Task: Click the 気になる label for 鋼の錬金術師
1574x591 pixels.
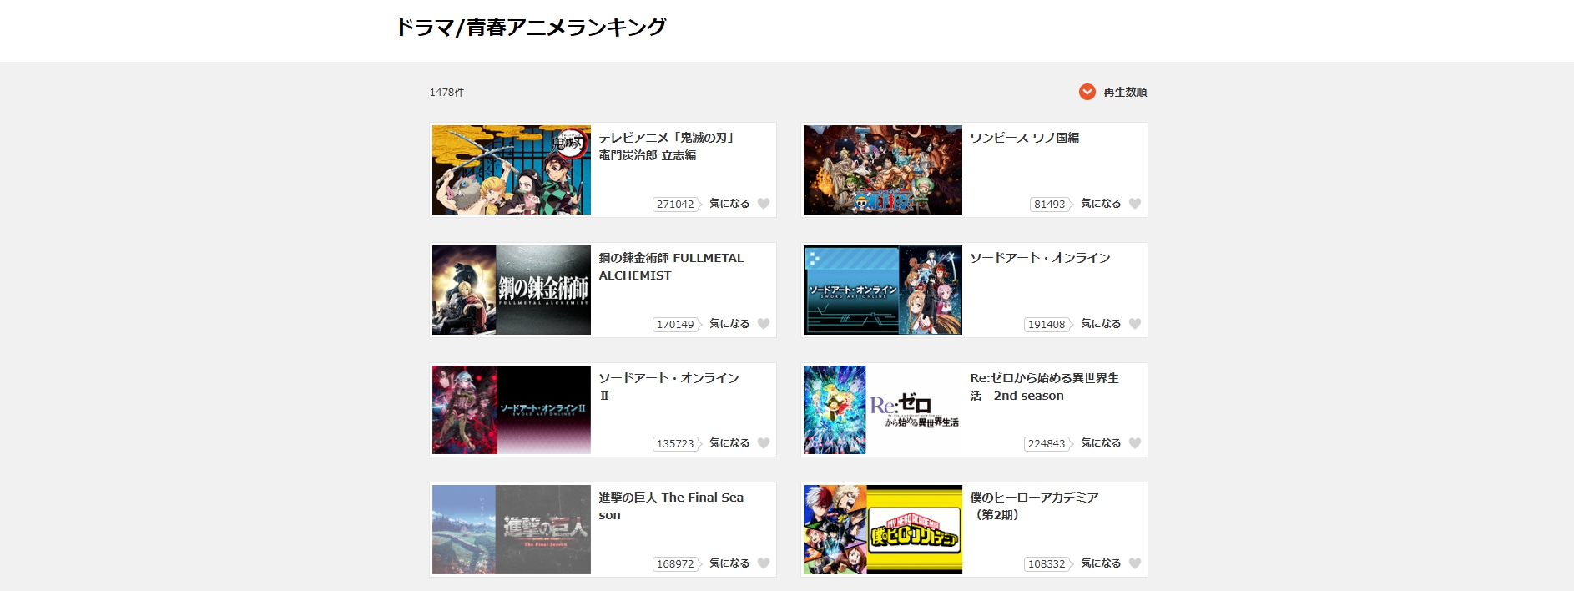Action: (x=729, y=324)
